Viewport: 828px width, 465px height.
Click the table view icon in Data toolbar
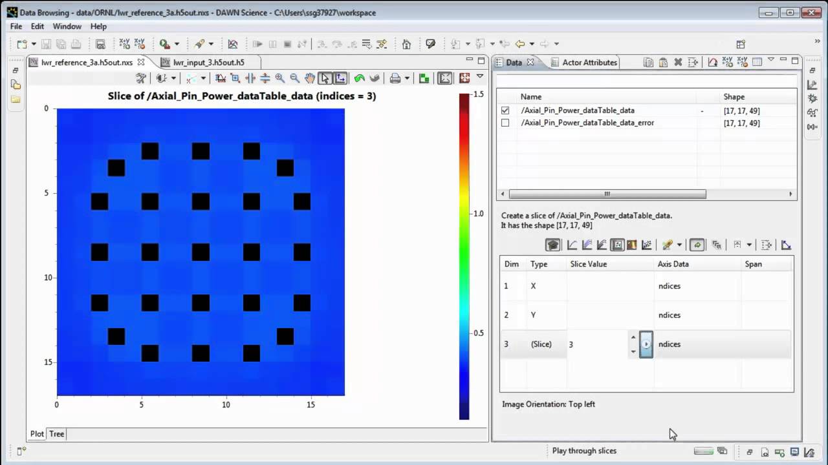tap(757, 62)
